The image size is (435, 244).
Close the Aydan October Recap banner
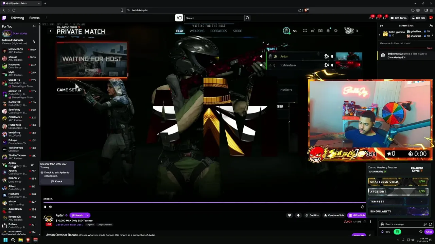click(370, 235)
